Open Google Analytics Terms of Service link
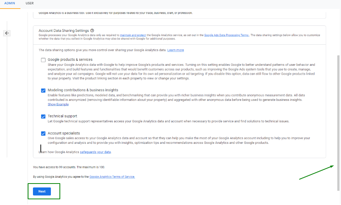Image resolution: width=341 pixels, height=205 pixels. pos(112,177)
